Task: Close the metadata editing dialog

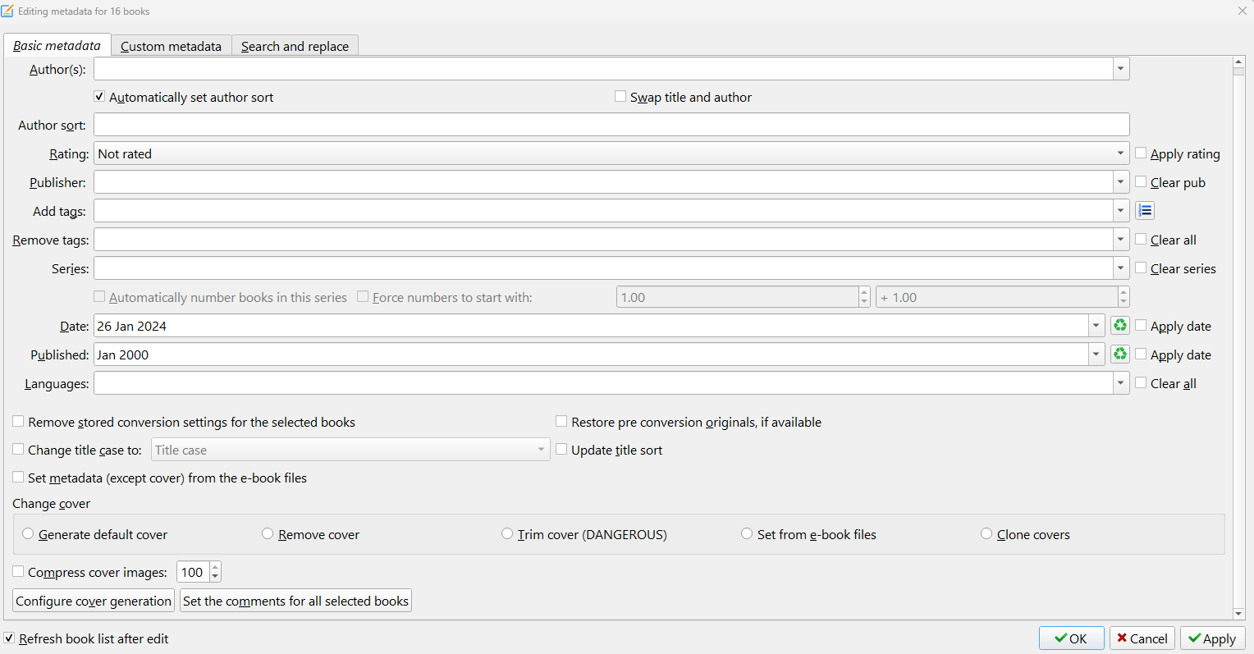Action: click(1242, 11)
